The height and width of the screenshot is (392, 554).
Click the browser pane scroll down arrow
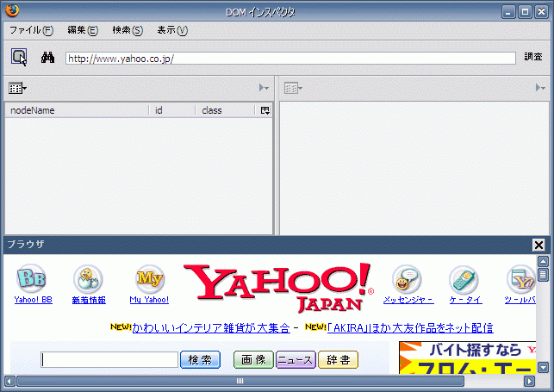click(x=543, y=368)
